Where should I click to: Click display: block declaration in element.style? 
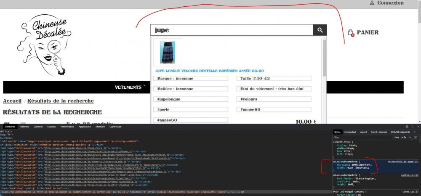pyautogui.click(x=347, y=146)
